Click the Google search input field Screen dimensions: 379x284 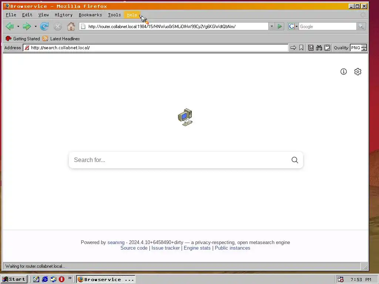pyautogui.click(x=328, y=26)
